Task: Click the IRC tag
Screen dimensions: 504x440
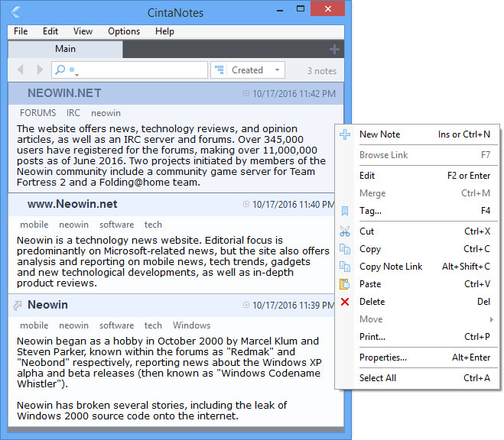Action: (73, 113)
